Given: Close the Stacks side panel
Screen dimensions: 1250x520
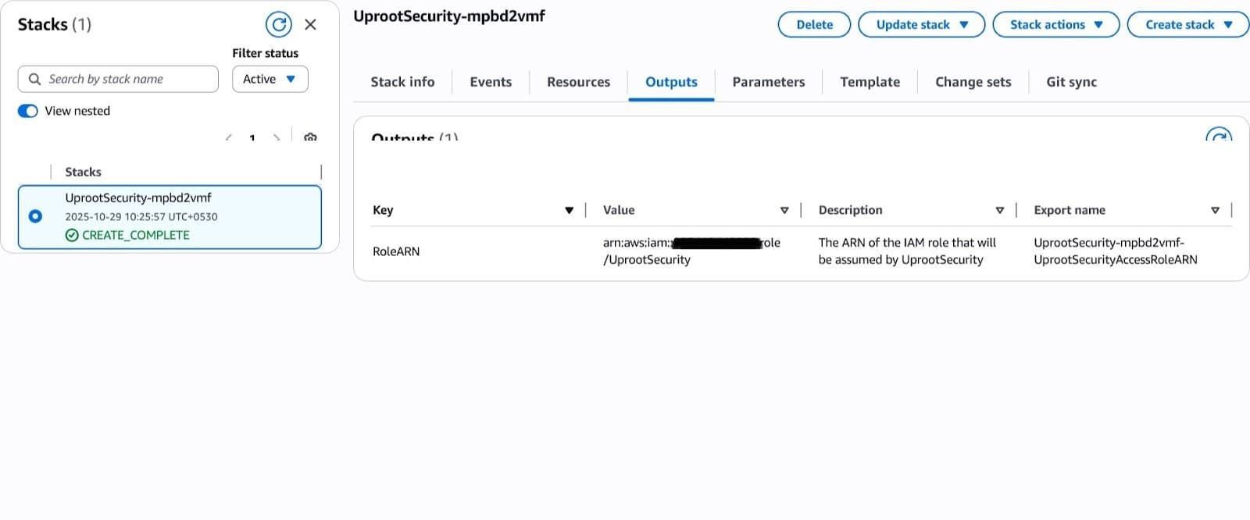Looking at the screenshot, I should [310, 24].
